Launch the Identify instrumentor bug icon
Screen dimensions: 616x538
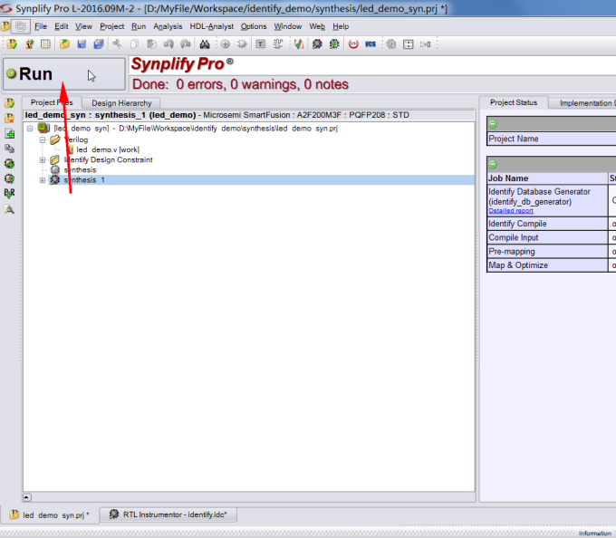(x=317, y=44)
